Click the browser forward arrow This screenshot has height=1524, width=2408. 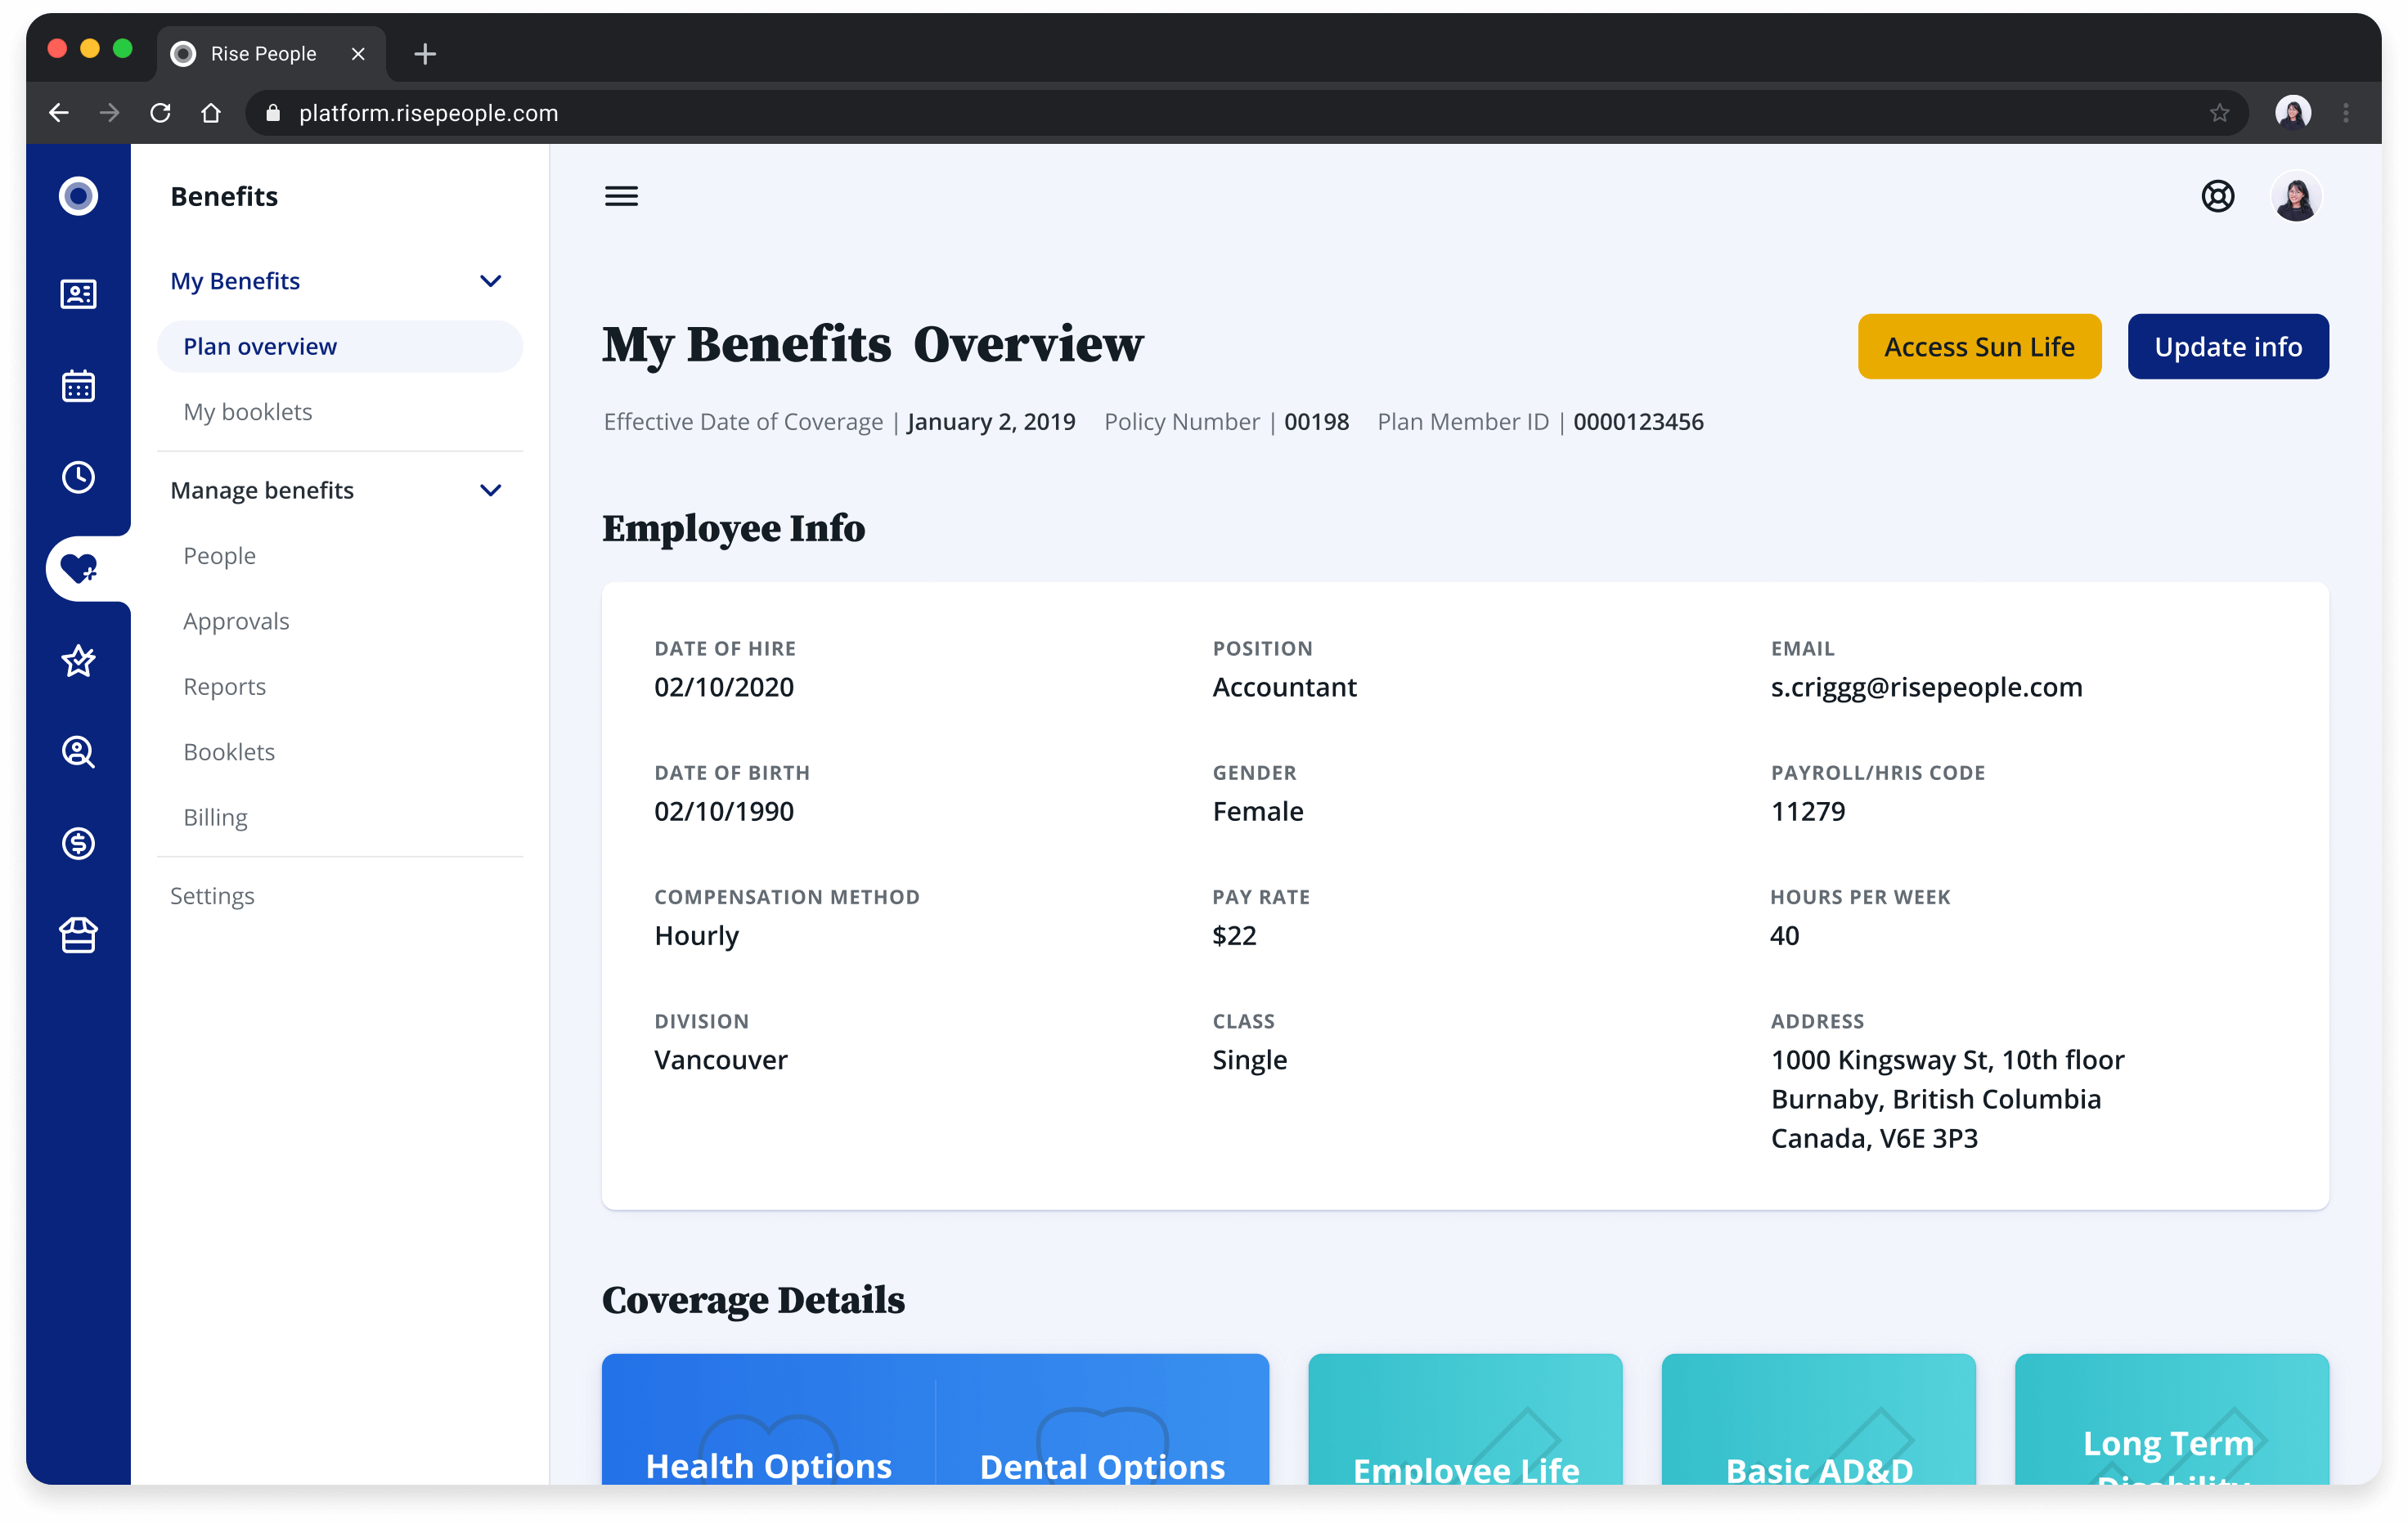(110, 113)
